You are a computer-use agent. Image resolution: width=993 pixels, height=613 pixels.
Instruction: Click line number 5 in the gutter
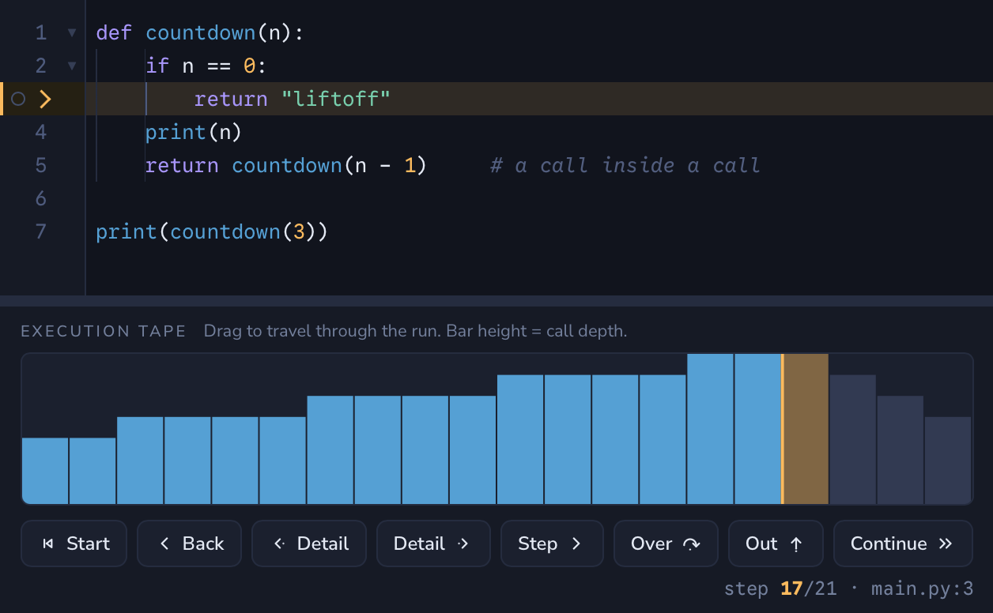41,165
